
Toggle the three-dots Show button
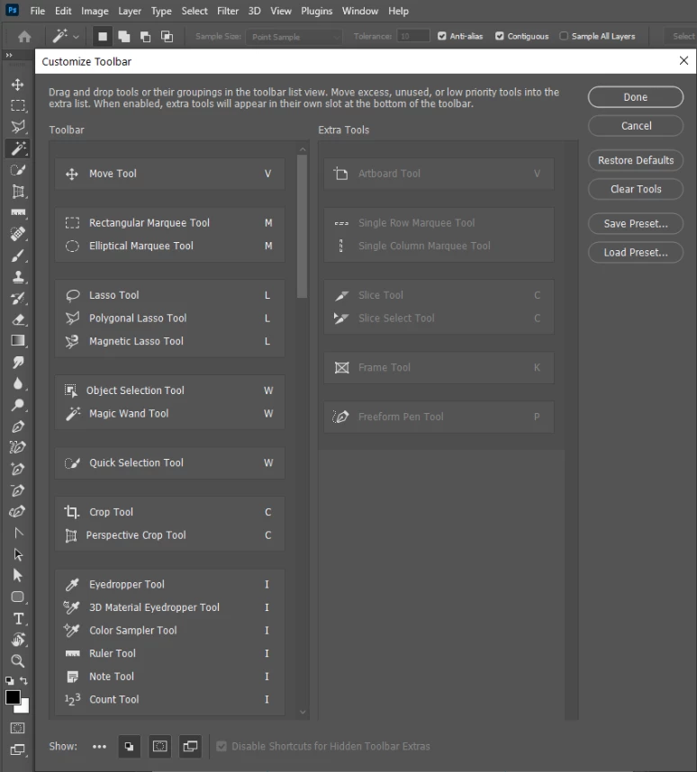99,747
